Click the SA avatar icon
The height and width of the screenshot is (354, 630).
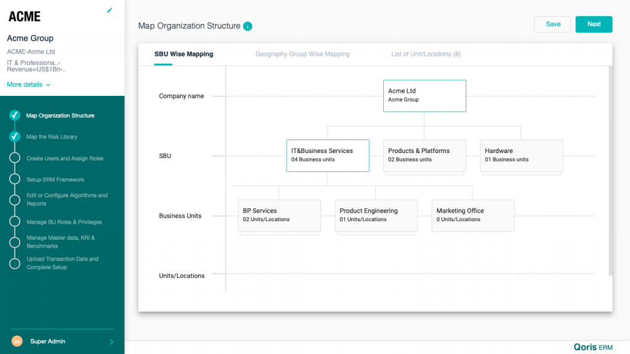17,341
